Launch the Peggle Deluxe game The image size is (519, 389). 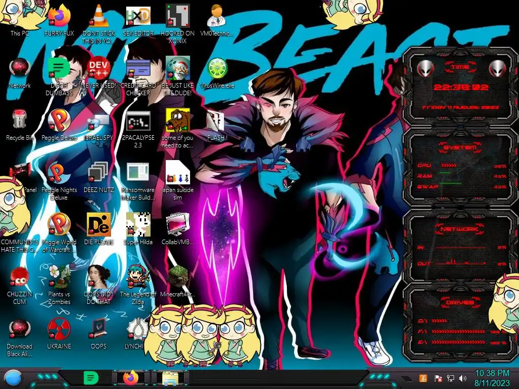pyautogui.click(x=59, y=125)
